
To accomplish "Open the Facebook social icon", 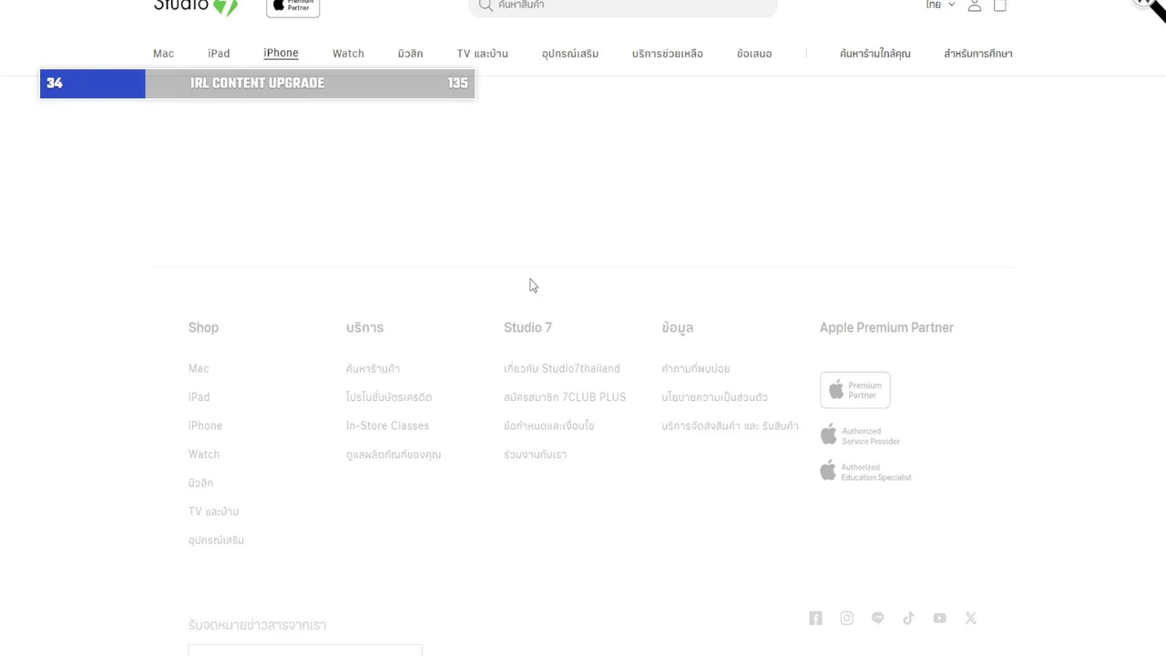I will [x=815, y=618].
